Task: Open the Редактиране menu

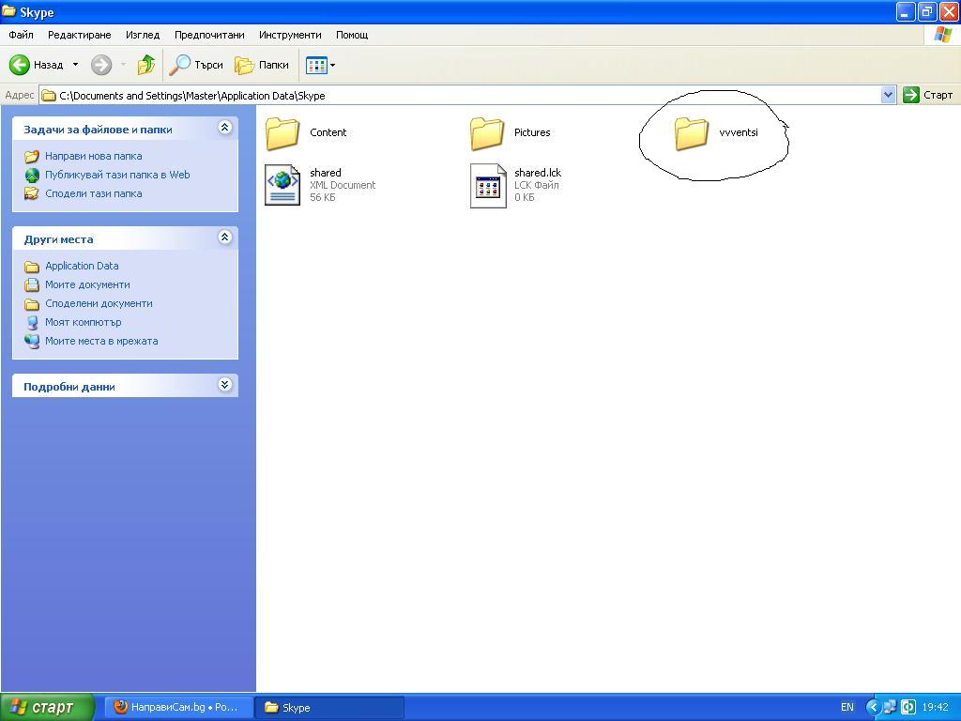Action: pos(80,35)
